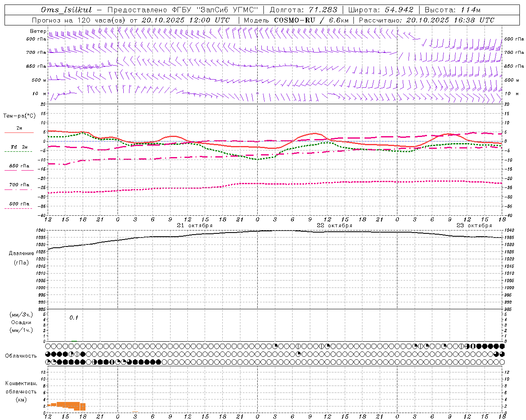
Task: Click the black surface pressure curve
Action: (275, 231)
